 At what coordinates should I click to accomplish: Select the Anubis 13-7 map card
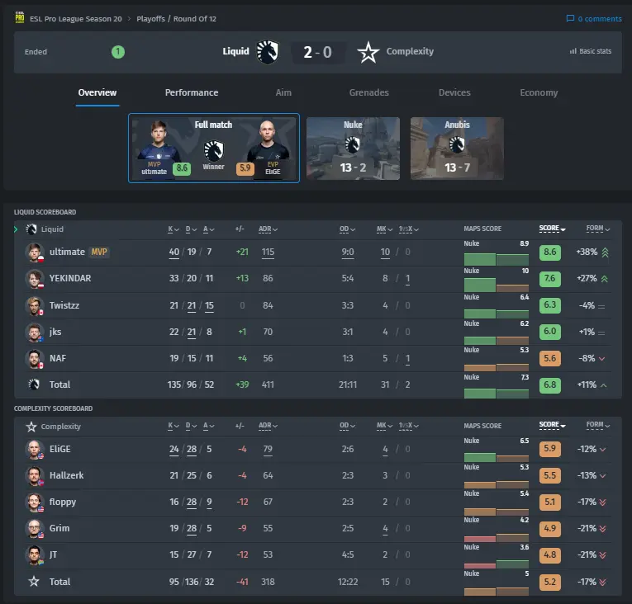tap(457, 149)
